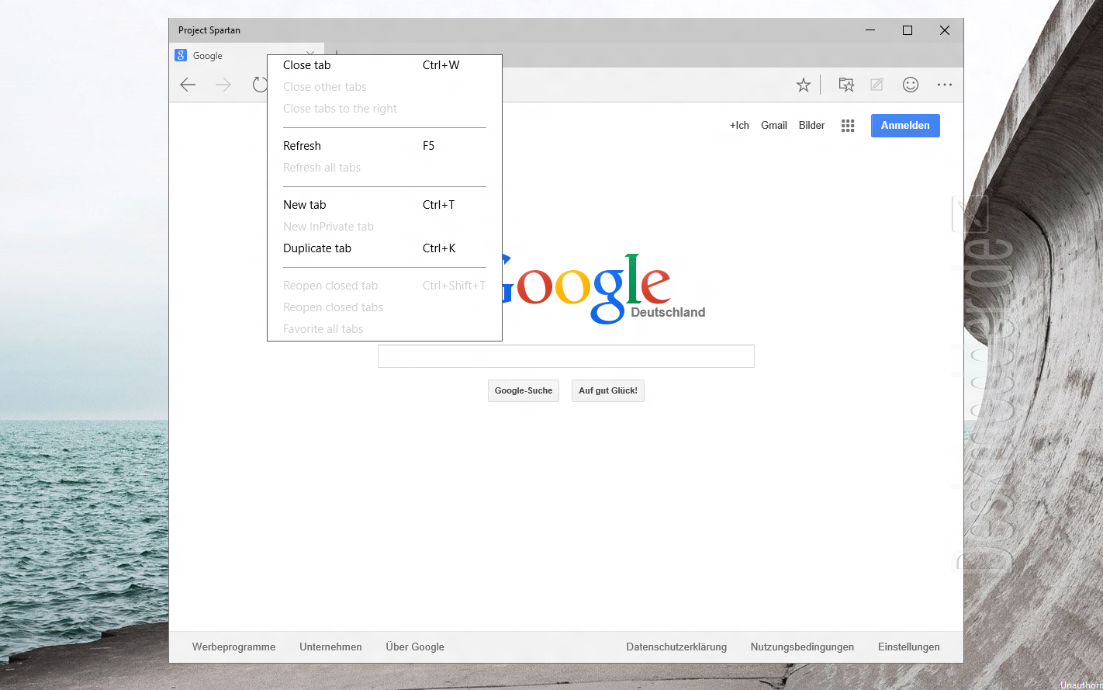Open the Einstellungen footer link

coord(909,647)
